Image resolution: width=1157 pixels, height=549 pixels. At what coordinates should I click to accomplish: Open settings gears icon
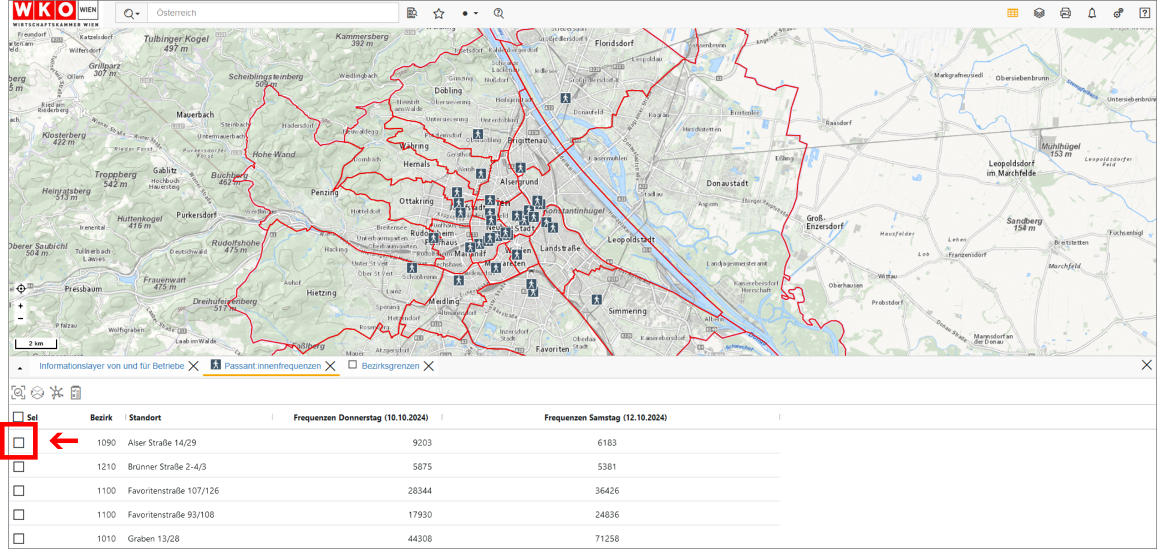point(1118,13)
